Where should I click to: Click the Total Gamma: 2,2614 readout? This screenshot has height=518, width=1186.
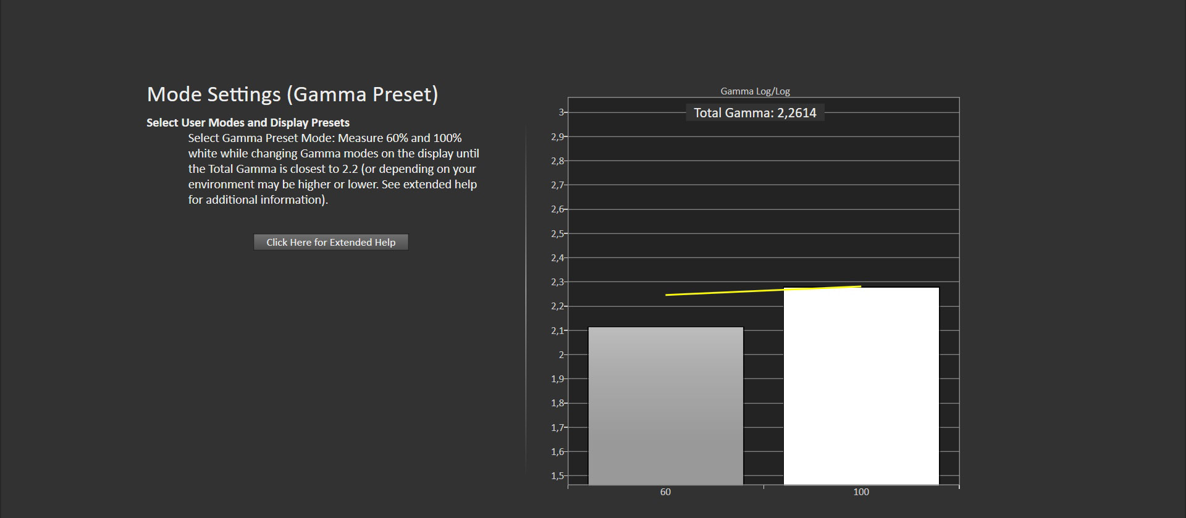(x=755, y=113)
